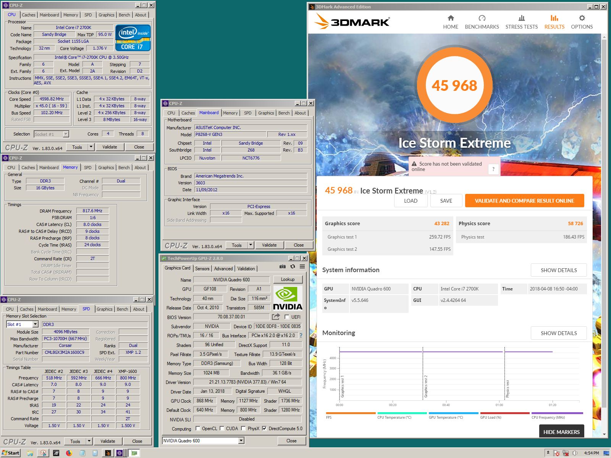The image size is (611, 458).
Task: Click VALIDATE AND COMPARE RESULT ONLINE
Action: (524, 201)
